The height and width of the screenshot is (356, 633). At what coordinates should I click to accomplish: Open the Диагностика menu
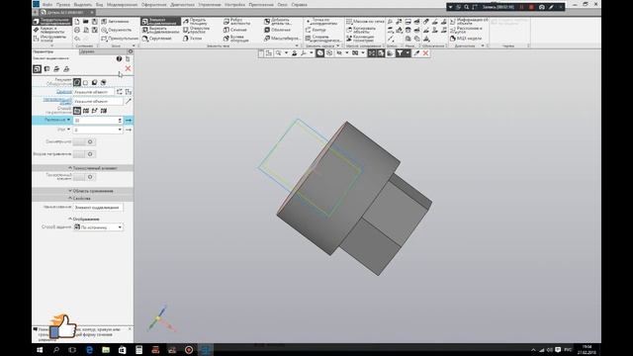point(182,4)
